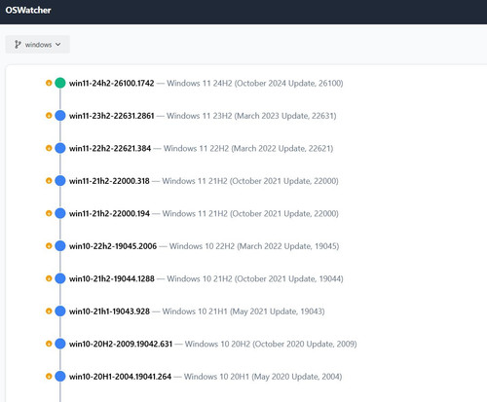Screen dimensions: 487x402
Task: Click description 'Windows 11 24H2 (October 2024 Update, 26100)'
Action: click(x=255, y=84)
